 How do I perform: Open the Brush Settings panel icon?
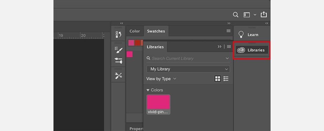pos(118,50)
